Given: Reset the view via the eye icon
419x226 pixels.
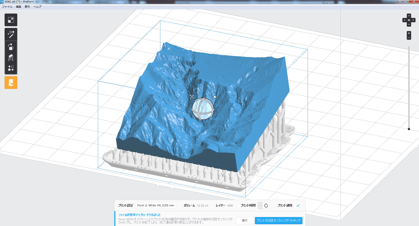Looking at the screenshot, I should pyautogui.click(x=409, y=20).
